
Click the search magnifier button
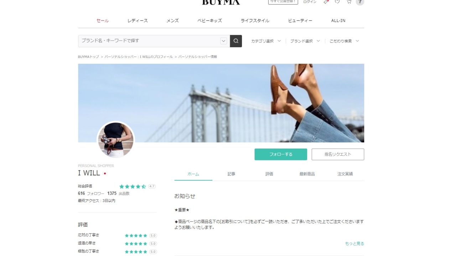pos(236,41)
